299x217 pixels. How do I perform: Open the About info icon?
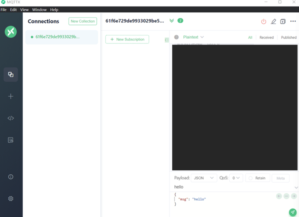pos(11,177)
